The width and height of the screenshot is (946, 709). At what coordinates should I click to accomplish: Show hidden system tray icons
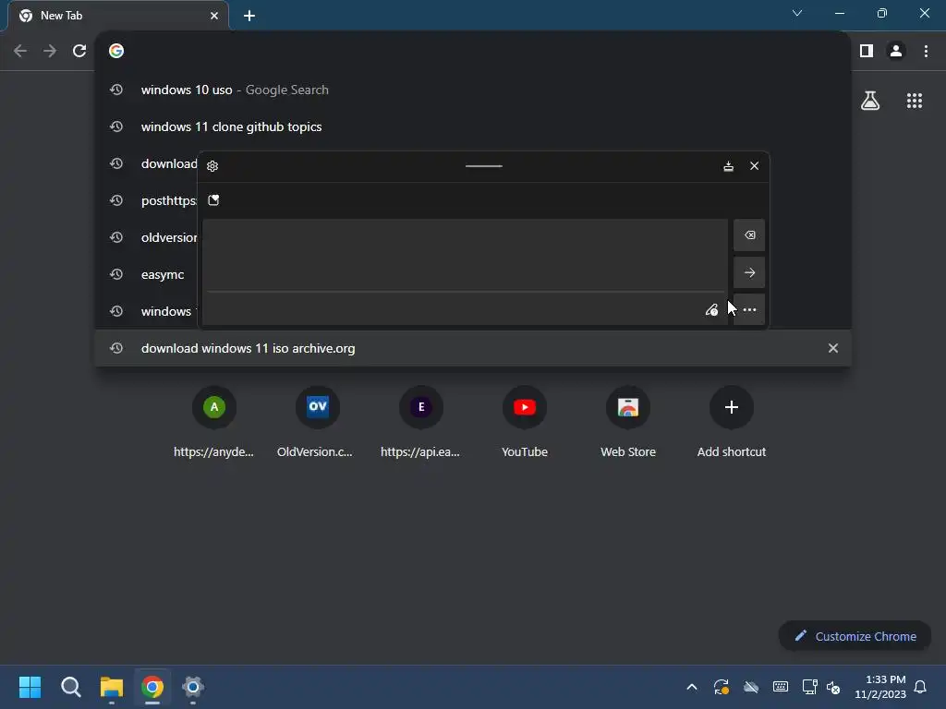coord(692,687)
